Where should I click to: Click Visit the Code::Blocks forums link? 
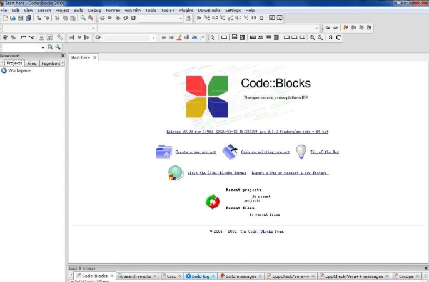click(216, 173)
